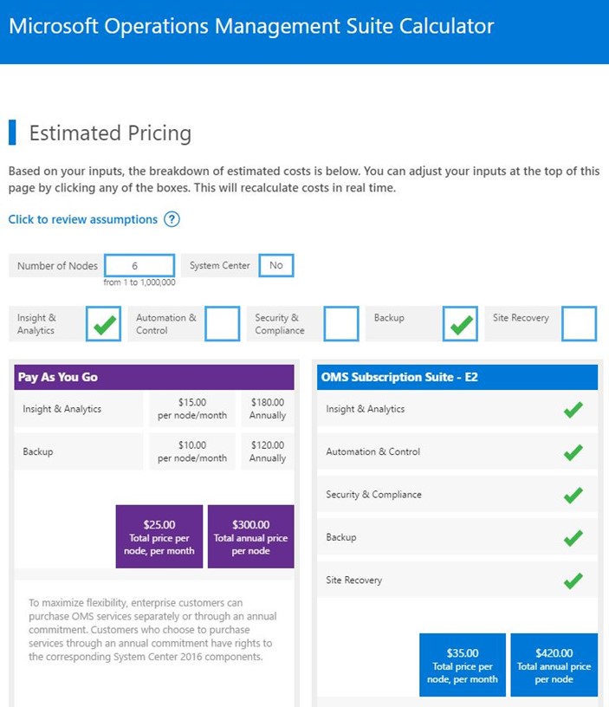Click the green checkmark beside E2 Automation & Control
Screen dimensions: 609x707
tap(573, 452)
